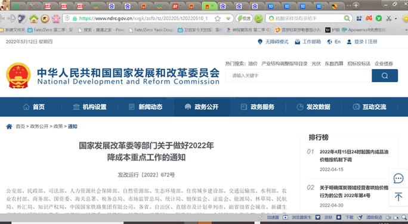Click the scissors screenshot icon

pos(389,18)
